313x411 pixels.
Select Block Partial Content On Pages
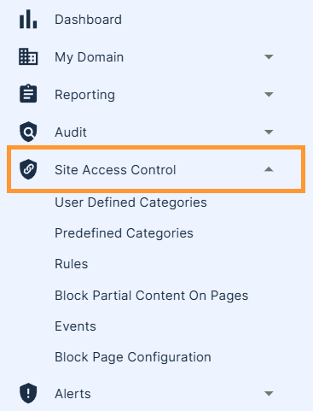click(152, 296)
